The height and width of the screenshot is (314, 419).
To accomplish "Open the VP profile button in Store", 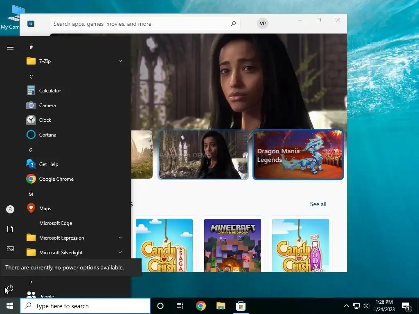I will click(263, 23).
